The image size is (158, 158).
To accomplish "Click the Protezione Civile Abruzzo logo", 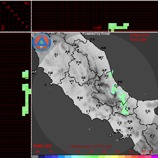I will (x=42, y=42).
